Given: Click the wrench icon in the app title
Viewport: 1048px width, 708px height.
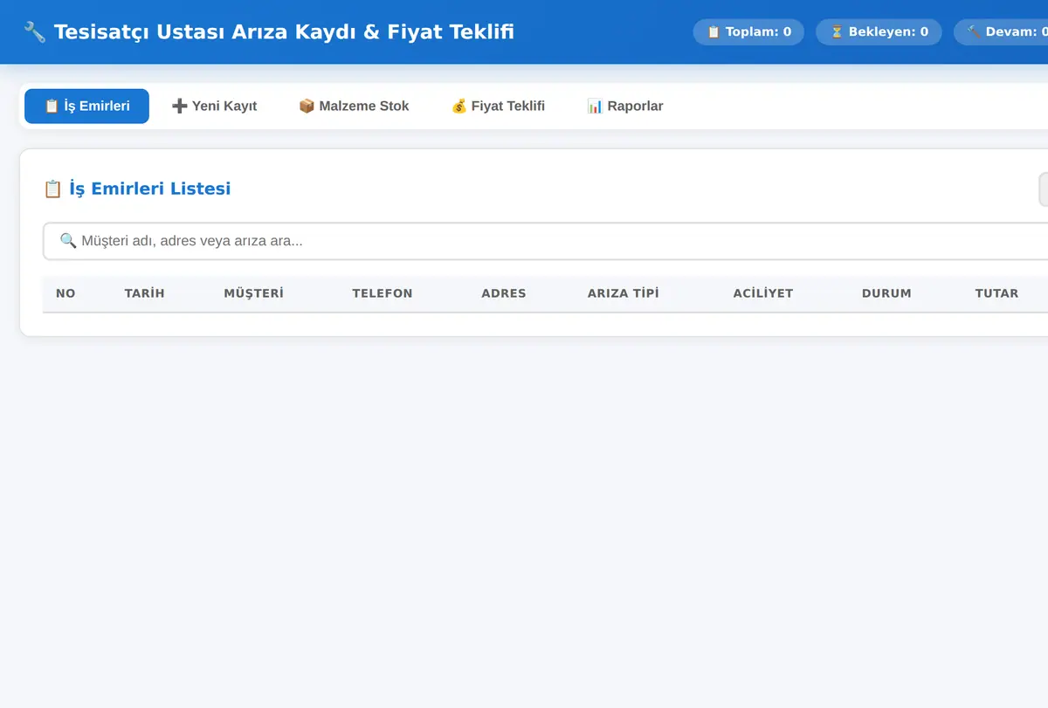Looking at the screenshot, I should 34,32.
